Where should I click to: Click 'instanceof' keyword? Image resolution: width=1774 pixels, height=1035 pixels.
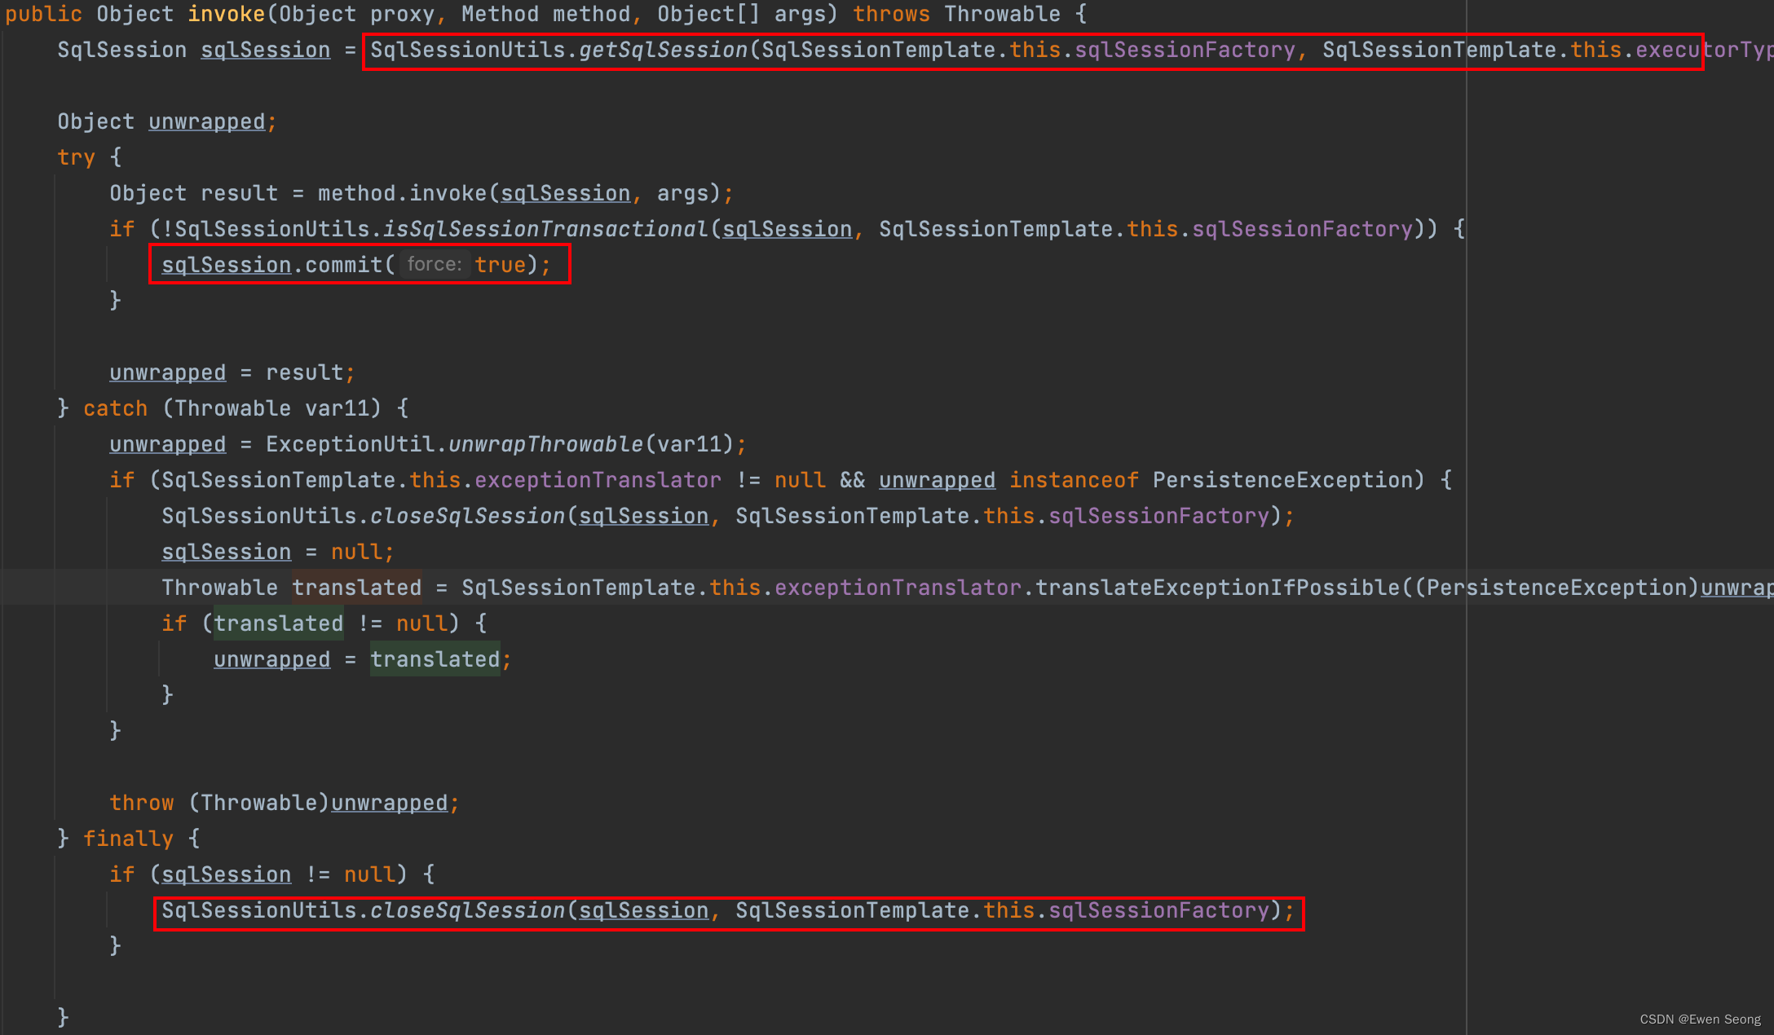coord(1074,480)
